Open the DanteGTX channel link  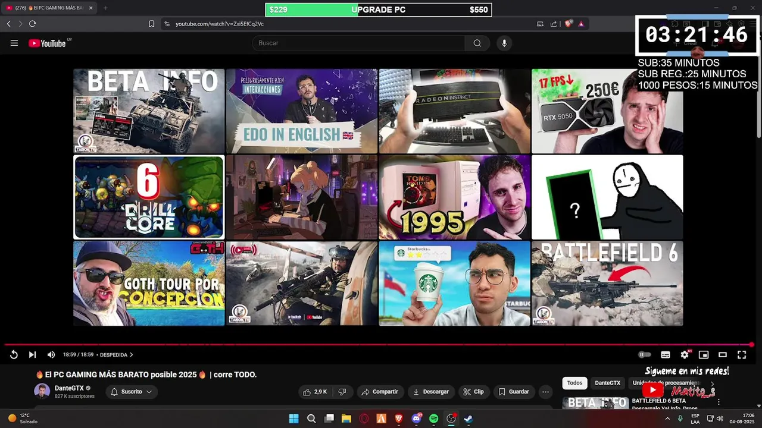pos(70,388)
